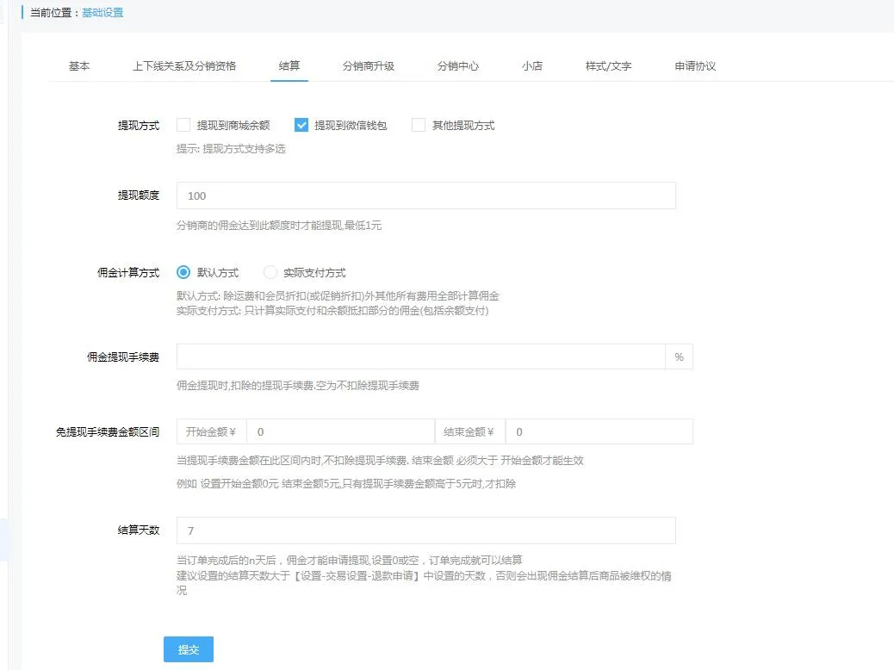Click the 结算天数 input field
Screen dimensions: 894x670
[425, 530]
